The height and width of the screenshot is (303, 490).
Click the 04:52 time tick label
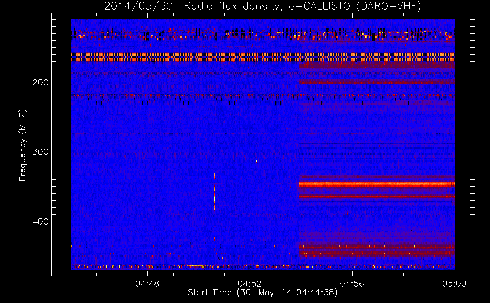pos(250,284)
